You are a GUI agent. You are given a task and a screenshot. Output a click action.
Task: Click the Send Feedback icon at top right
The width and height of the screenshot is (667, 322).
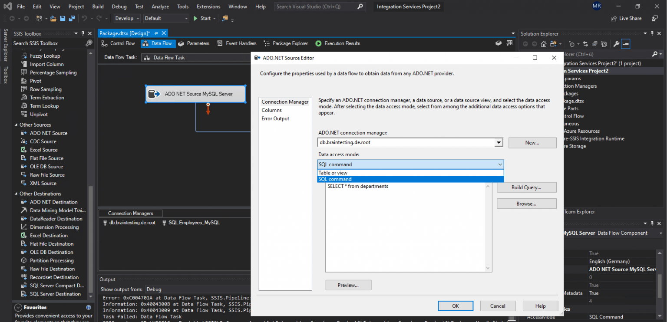point(655,18)
